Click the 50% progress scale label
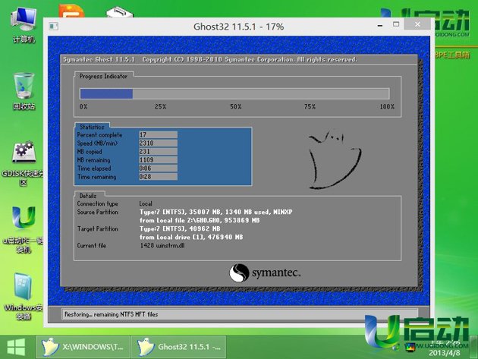 click(236, 107)
